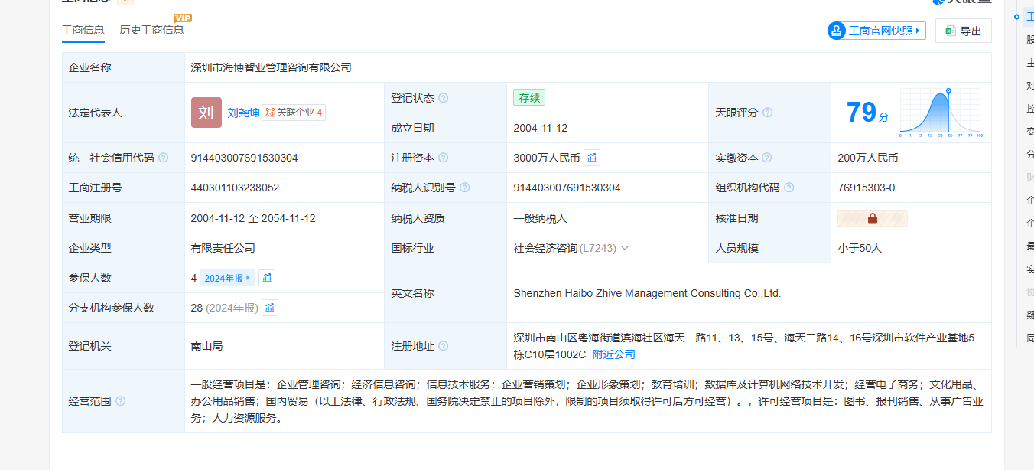
Task: Click help icon next to 实缴资本
Action: [x=767, y=158]
